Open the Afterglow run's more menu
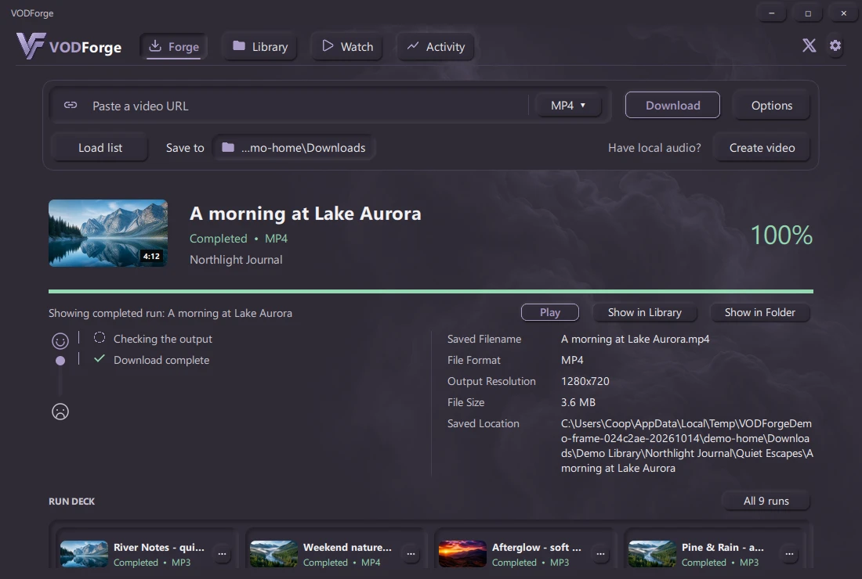 [600, 554]
